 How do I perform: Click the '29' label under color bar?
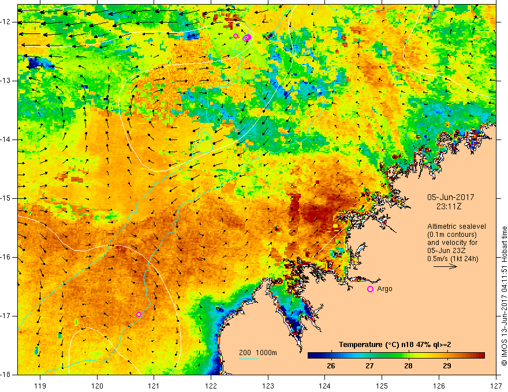pos(447,366)
